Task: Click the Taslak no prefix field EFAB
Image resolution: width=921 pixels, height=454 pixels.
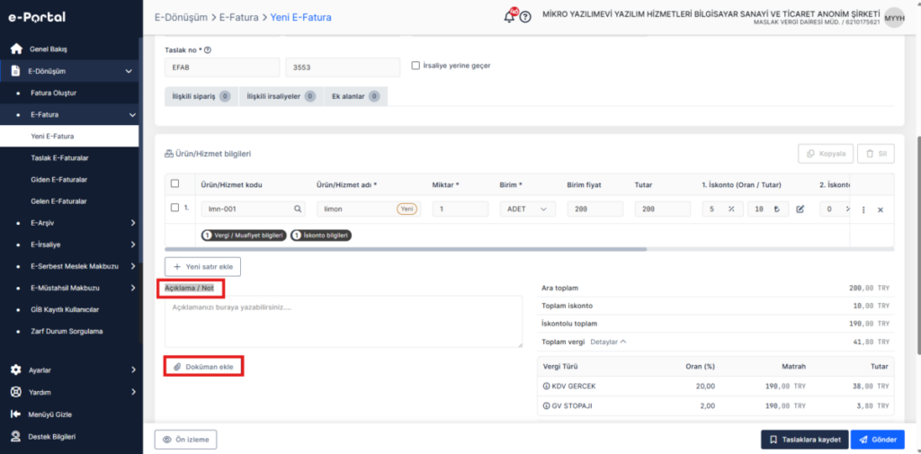Action: (x=223, y=67)
